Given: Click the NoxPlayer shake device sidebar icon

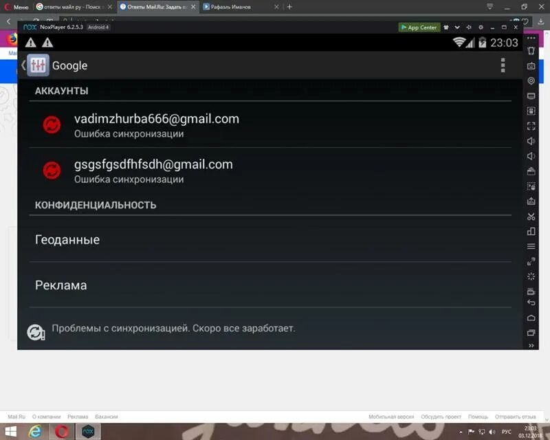Looking at the screenshot, I should coord(531,51).
